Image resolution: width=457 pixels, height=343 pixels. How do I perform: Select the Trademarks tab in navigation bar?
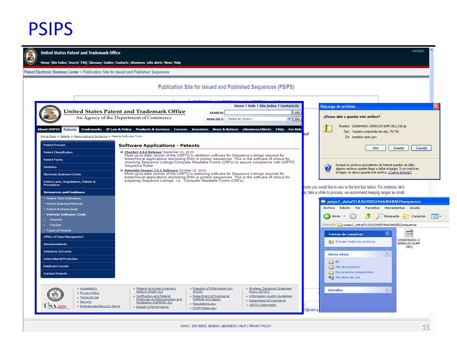91,129
